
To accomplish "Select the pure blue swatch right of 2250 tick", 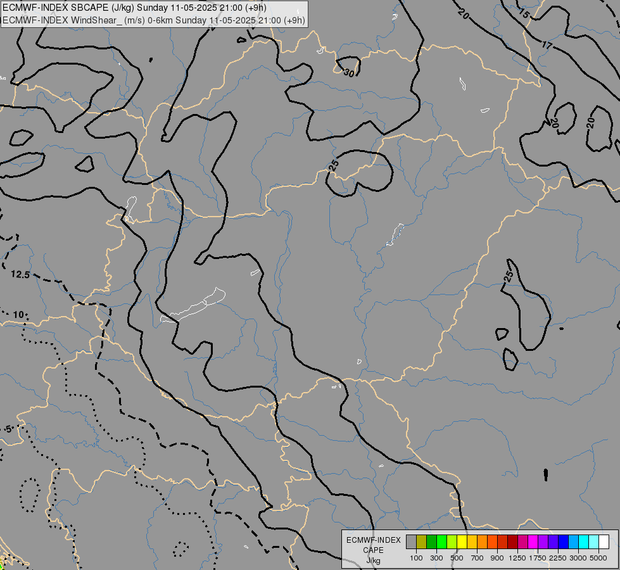I will click(x=564, y=541).
